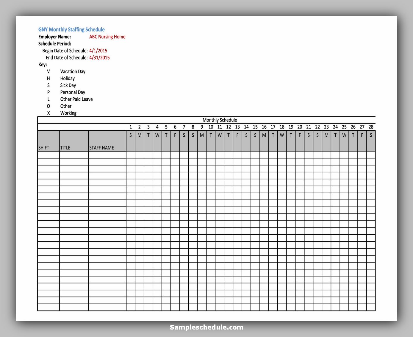Select the weekday cell F under day 6

(x=175, y=141)
